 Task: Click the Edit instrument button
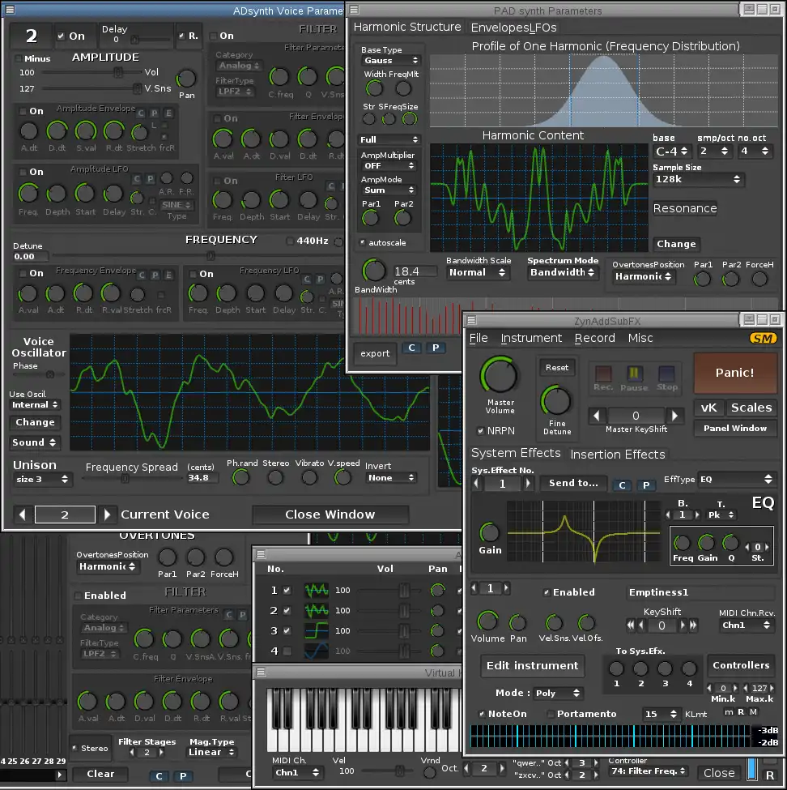[x=533, y=666]
